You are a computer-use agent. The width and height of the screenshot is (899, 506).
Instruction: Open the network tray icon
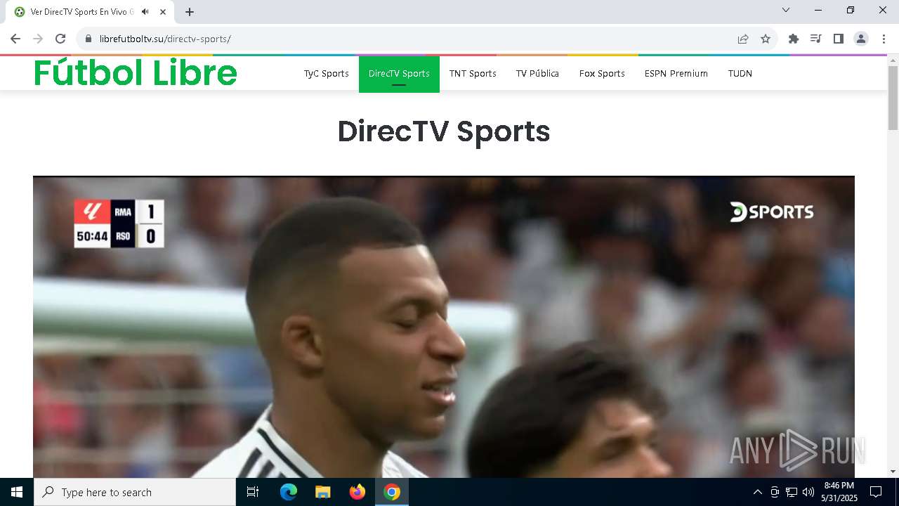tap(792, 492)
